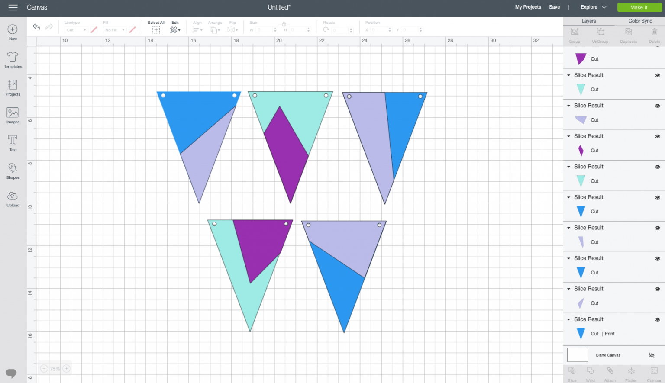Switch to the Layers tab
The height and width of the screenshot is (383, 665).
(588, 21)
